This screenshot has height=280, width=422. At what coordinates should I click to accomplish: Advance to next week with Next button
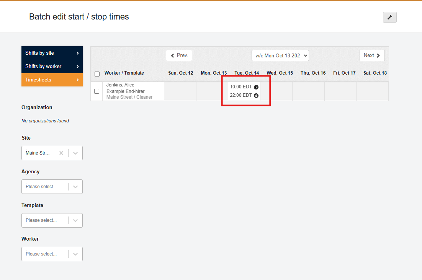click(372, 55)
